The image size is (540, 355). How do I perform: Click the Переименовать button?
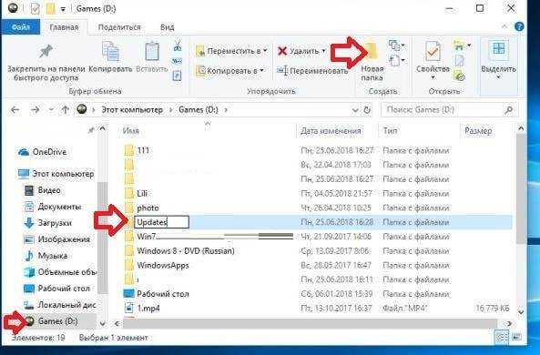(312, 71)
